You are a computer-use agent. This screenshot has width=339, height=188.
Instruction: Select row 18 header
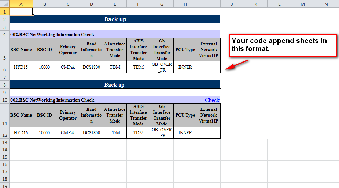coord(4,179)
